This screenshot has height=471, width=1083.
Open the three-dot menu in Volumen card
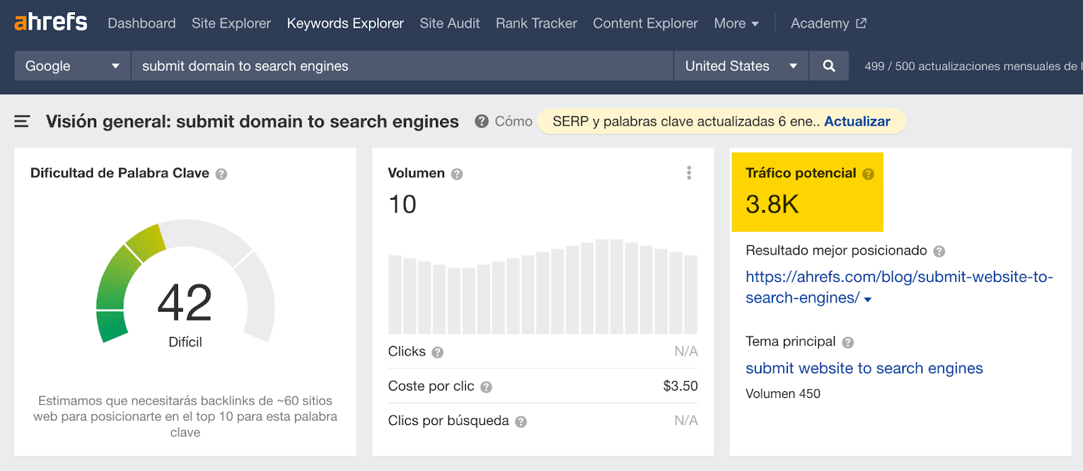point(689,173)
